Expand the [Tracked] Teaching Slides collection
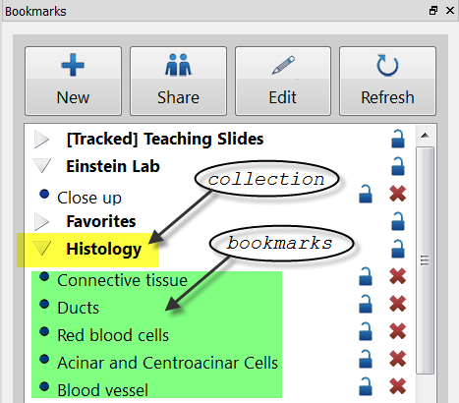459x403 pixels. tap(41, 140)
